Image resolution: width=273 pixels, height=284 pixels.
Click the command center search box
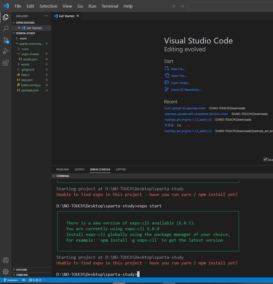230,6
